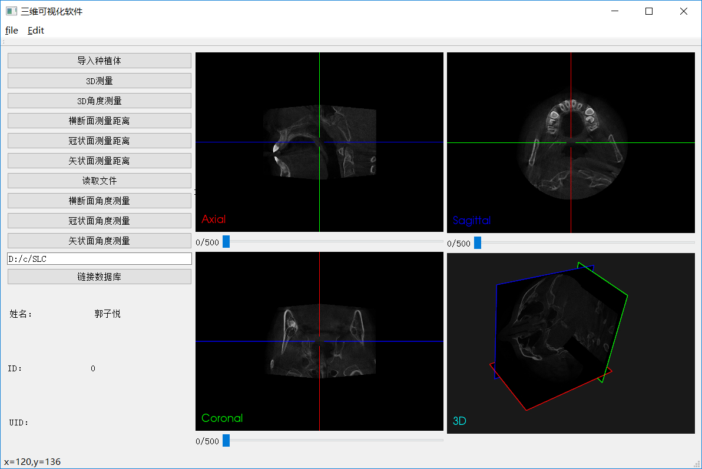
Task: Focus the D:/c/SLC path field
Action: tap(100, 259)
